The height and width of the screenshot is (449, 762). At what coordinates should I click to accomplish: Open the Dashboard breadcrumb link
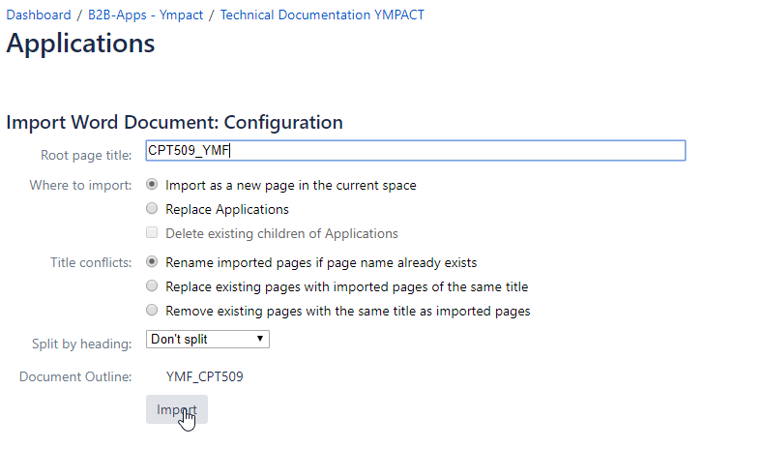[39, 15]
